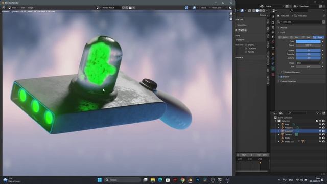Toggle the Origins checkbox
The height and width of the screenshot is (184, 327).
click(x=246, y=45)
